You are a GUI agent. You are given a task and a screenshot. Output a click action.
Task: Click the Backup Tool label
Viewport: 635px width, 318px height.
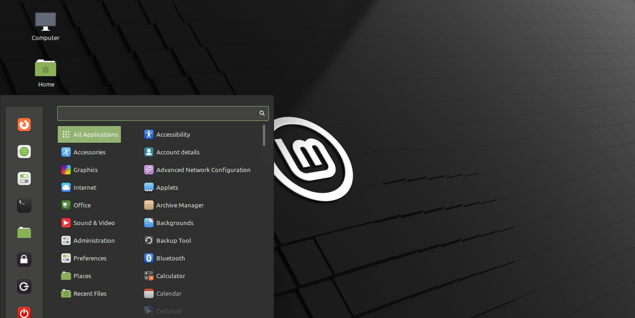point(174,241)
